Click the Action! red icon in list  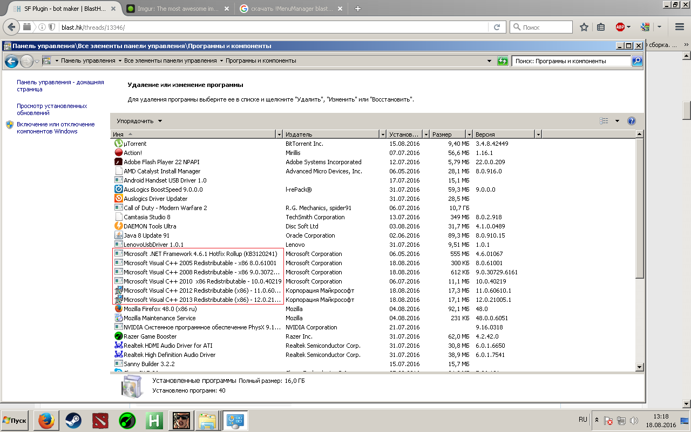[x=119, y=153]
